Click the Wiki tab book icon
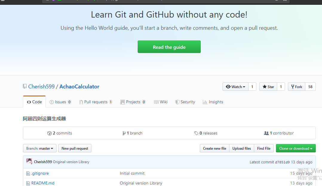 coord(156,102)
